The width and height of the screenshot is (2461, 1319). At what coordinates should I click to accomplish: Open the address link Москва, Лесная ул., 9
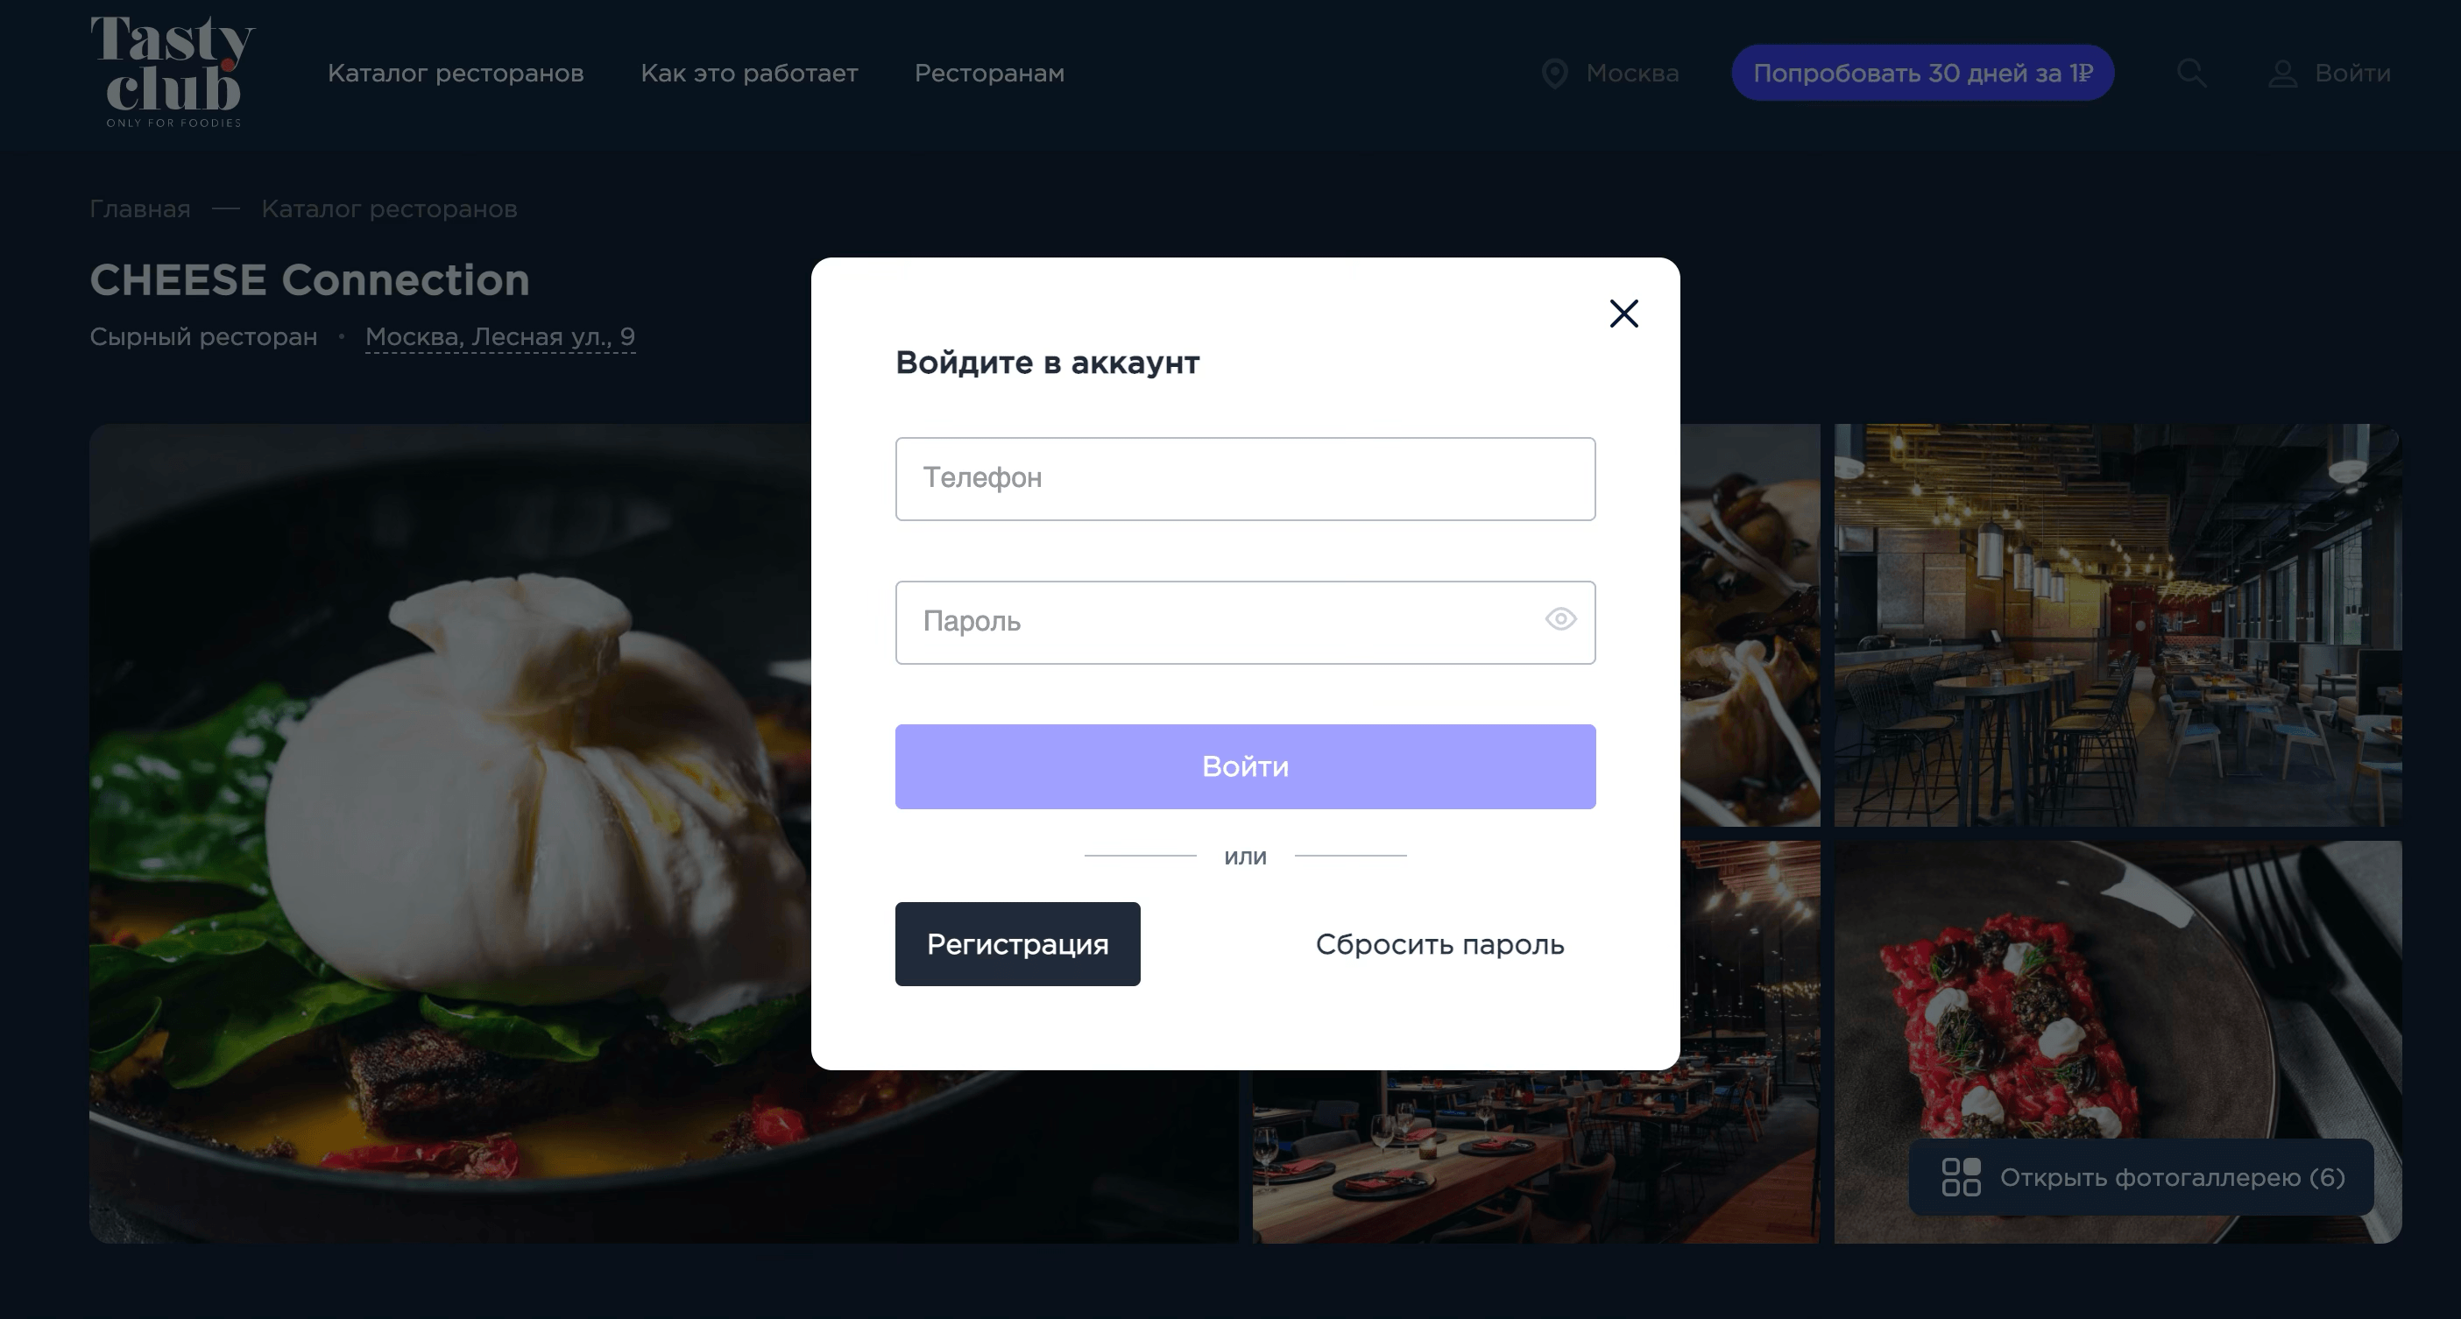click(499, 337)
